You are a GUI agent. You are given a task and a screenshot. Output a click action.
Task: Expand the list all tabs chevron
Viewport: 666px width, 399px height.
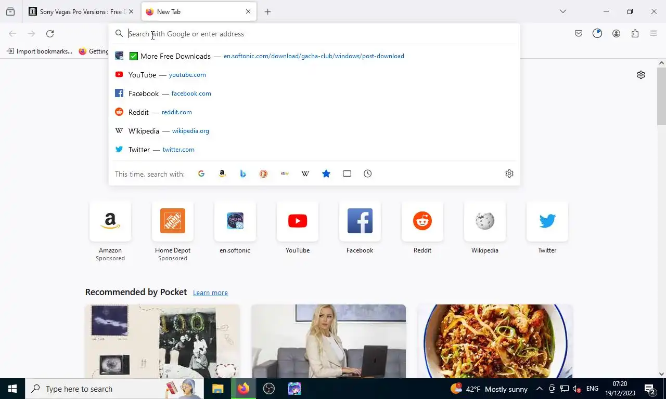pyautogui.click(x=562, y=11)
